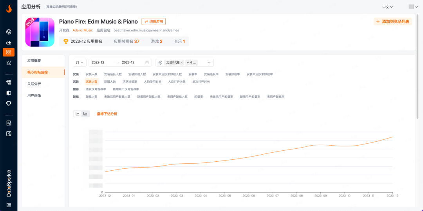The width and height of the screenshot is (423, 211).
Task: Open the trend line-chart sidebar icon
Action: 9,63
